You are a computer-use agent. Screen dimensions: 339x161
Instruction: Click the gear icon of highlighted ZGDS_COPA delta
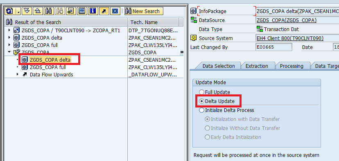pos(25,60)
